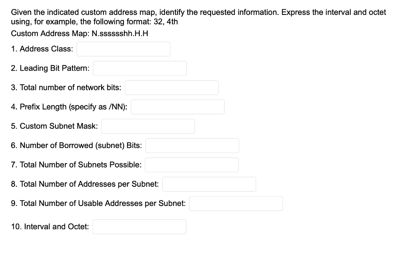Click the Total Number of Subnets label
The height and width of the screenshot is (255, 403).
coord(76,165)
